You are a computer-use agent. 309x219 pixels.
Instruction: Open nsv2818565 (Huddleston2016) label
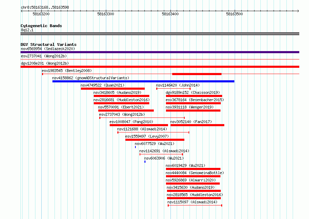click(x=195, y=195)
